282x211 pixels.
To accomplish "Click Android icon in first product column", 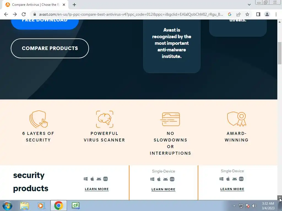I will pyautogui.click(x=99, y=179).
